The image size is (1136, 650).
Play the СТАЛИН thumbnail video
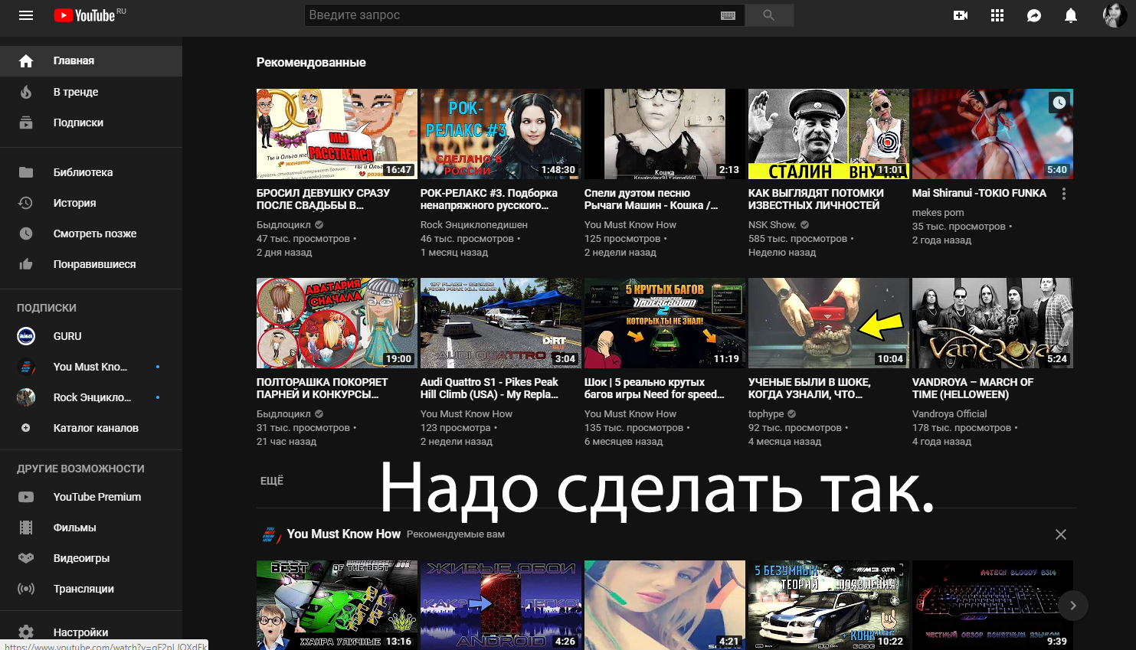tap(829, 134)
